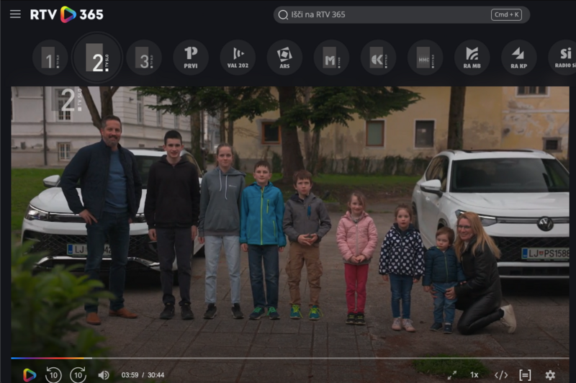Screen dimensions: 576x383
Task: Open the player settings gear
Action: (x=550, y=375)
